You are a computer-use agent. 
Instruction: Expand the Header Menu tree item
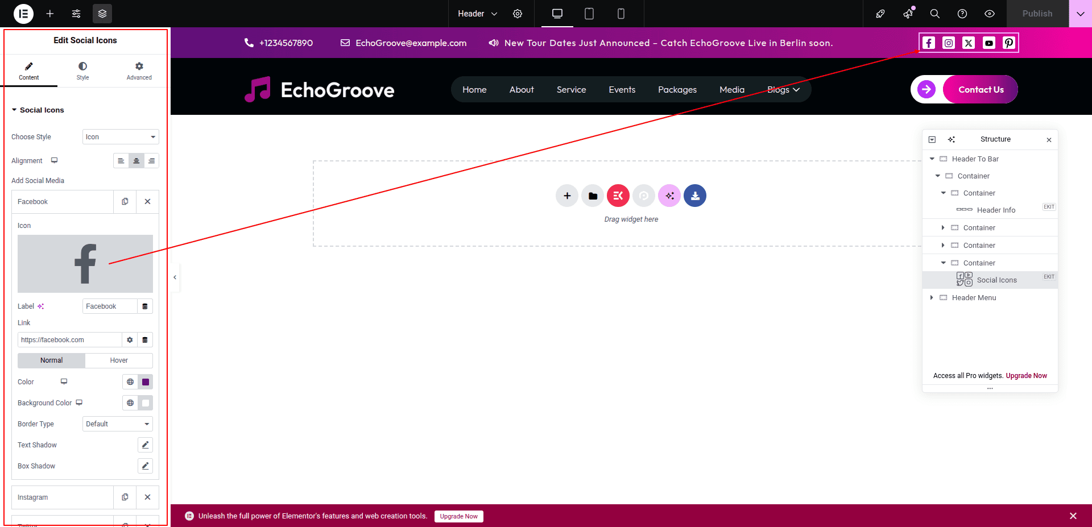(x=931, y=298)
